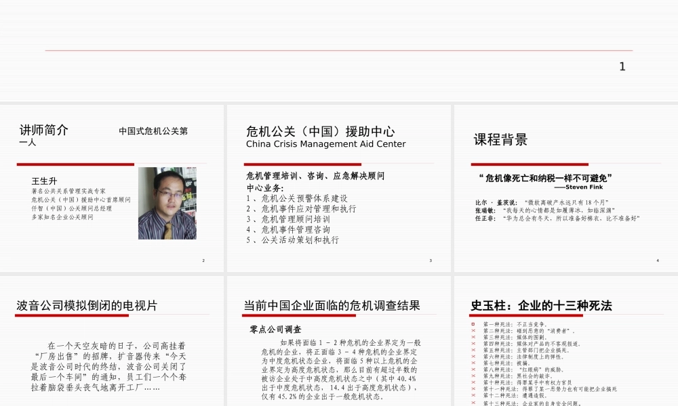Click item 4 危机事件管理咨询
Image resolution: width=678 pixels, height=406 pixels.
click(288, 229)
